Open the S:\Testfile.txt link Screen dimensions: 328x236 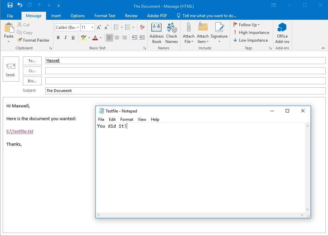click(20, 132)
